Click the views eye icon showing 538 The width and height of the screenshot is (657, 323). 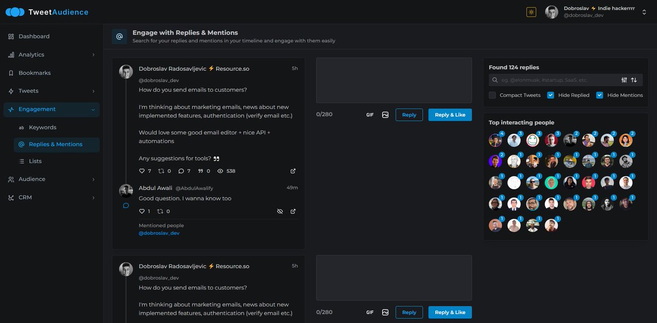[x=221, y=171]
